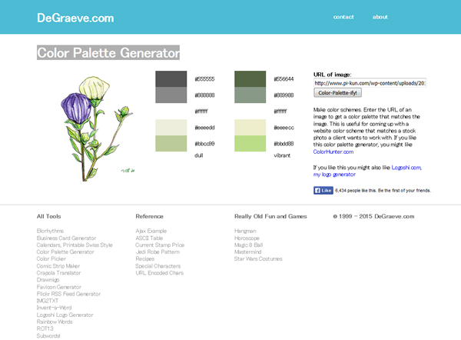The image size is (461, 340).
Task: Open the Horoscope link
Action: (x=247, y=238)
